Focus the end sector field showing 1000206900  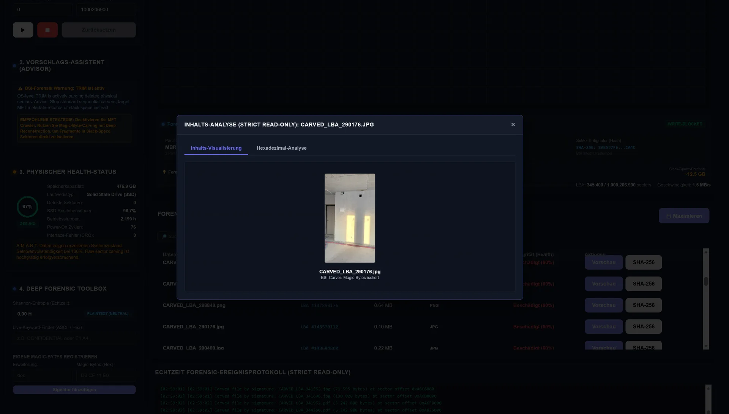pyautogui.click(x=106, y=9)
